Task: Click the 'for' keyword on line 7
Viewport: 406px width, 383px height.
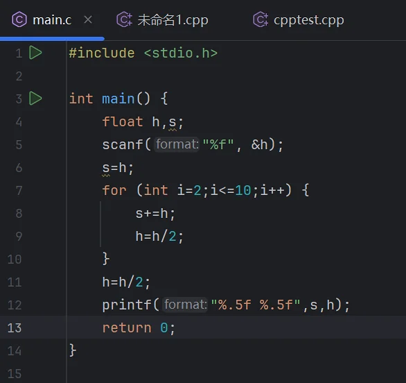Action: 114,191
